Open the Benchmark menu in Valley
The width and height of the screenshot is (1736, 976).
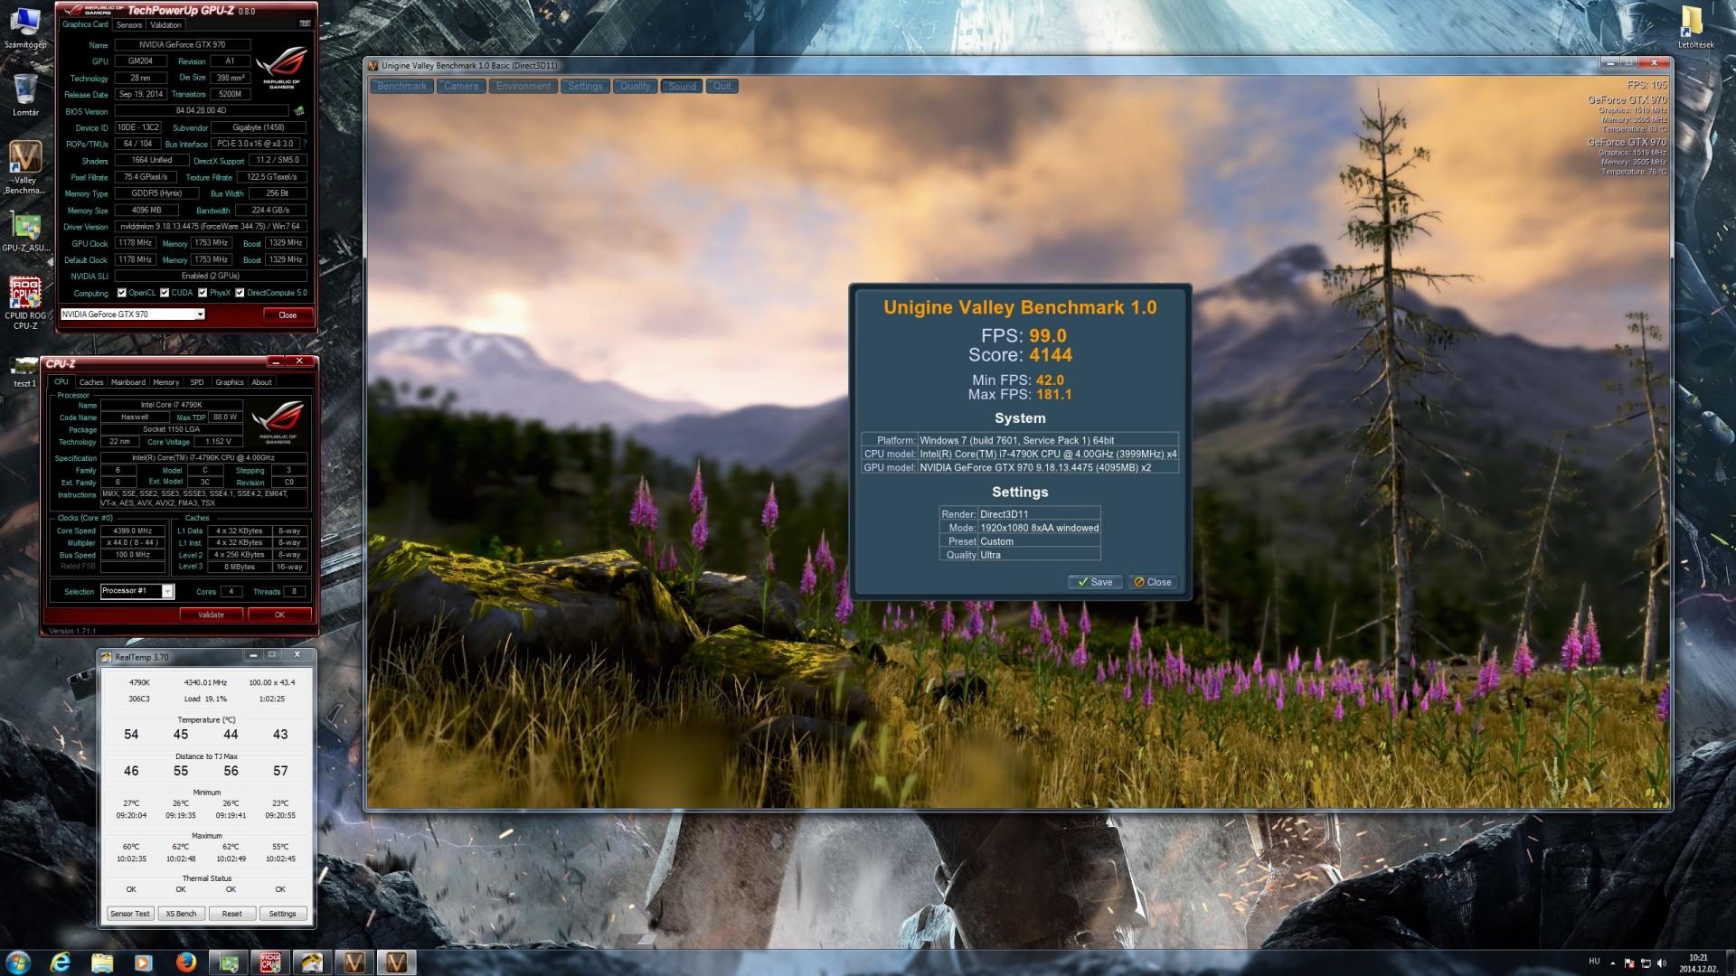401,87
